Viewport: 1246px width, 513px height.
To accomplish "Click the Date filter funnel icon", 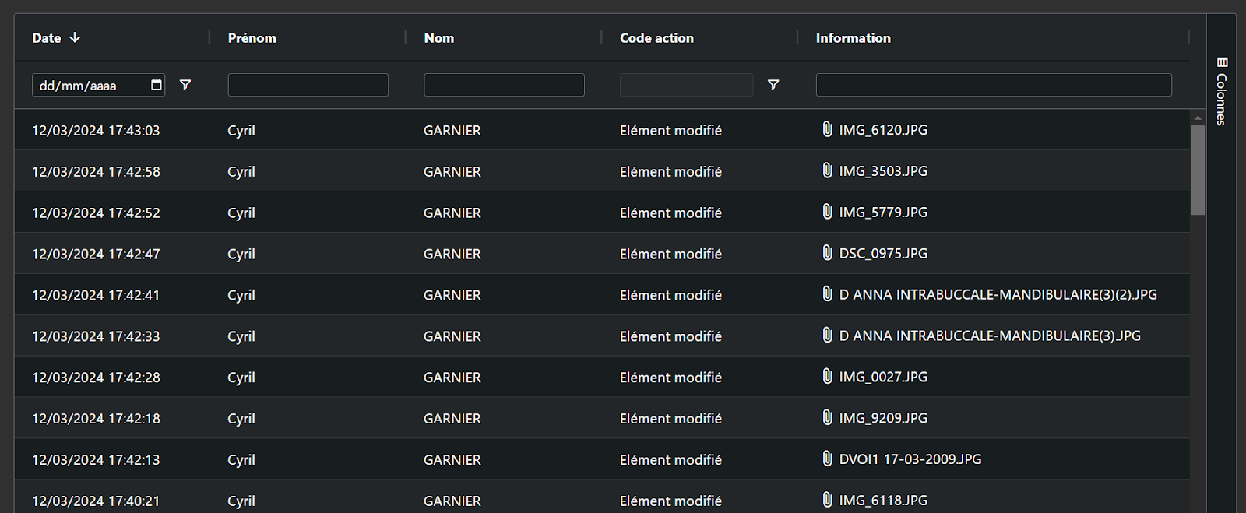I will coord(185,85).
